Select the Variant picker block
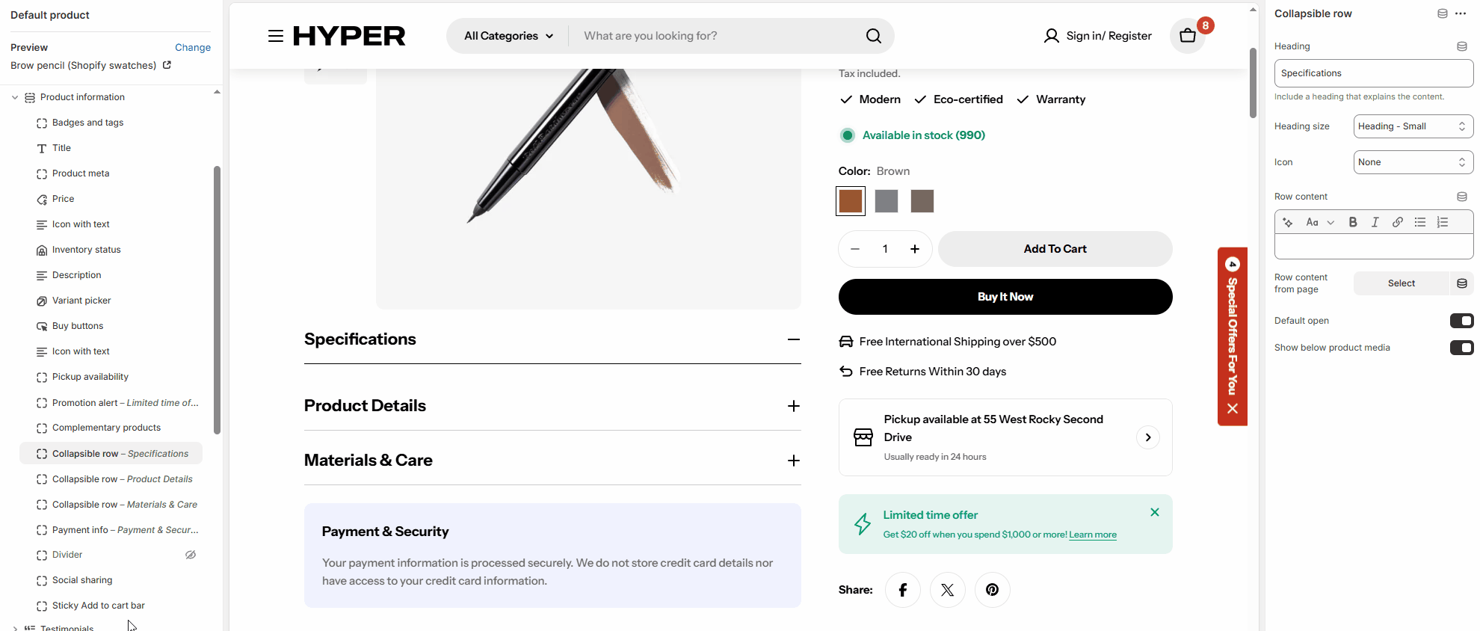 81,301
